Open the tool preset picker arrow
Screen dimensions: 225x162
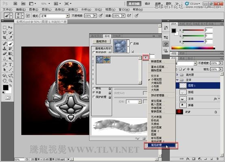(11, 15)
